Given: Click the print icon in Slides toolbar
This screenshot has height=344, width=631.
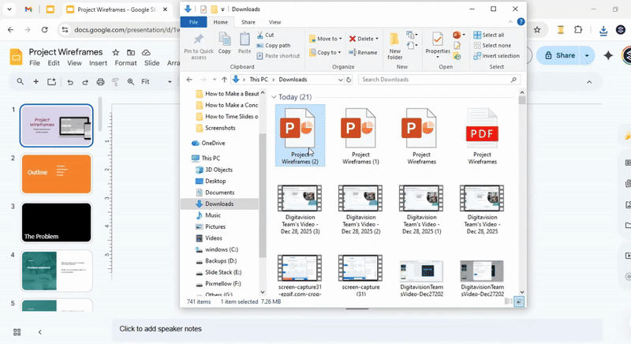Looking at the screenshot, I should click(x=100, y=82).
